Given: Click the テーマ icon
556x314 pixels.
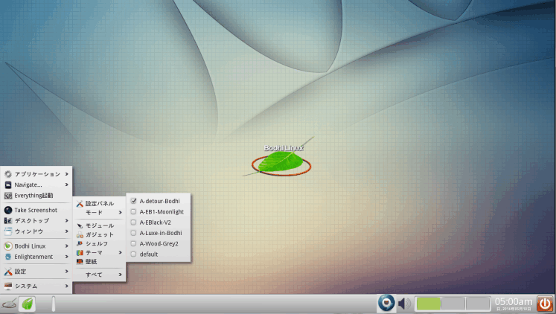Looking at the screenshot, I should (x=80, y=253).
